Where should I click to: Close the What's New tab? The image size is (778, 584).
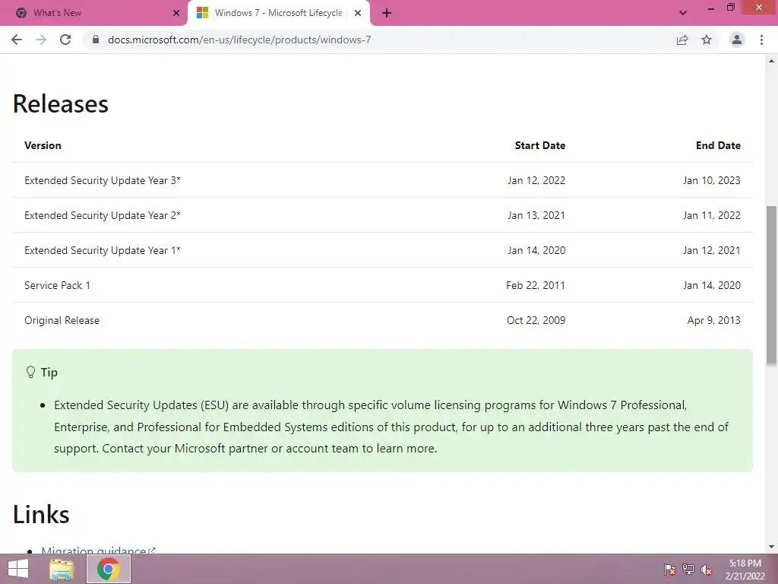[x=176, y=13]
